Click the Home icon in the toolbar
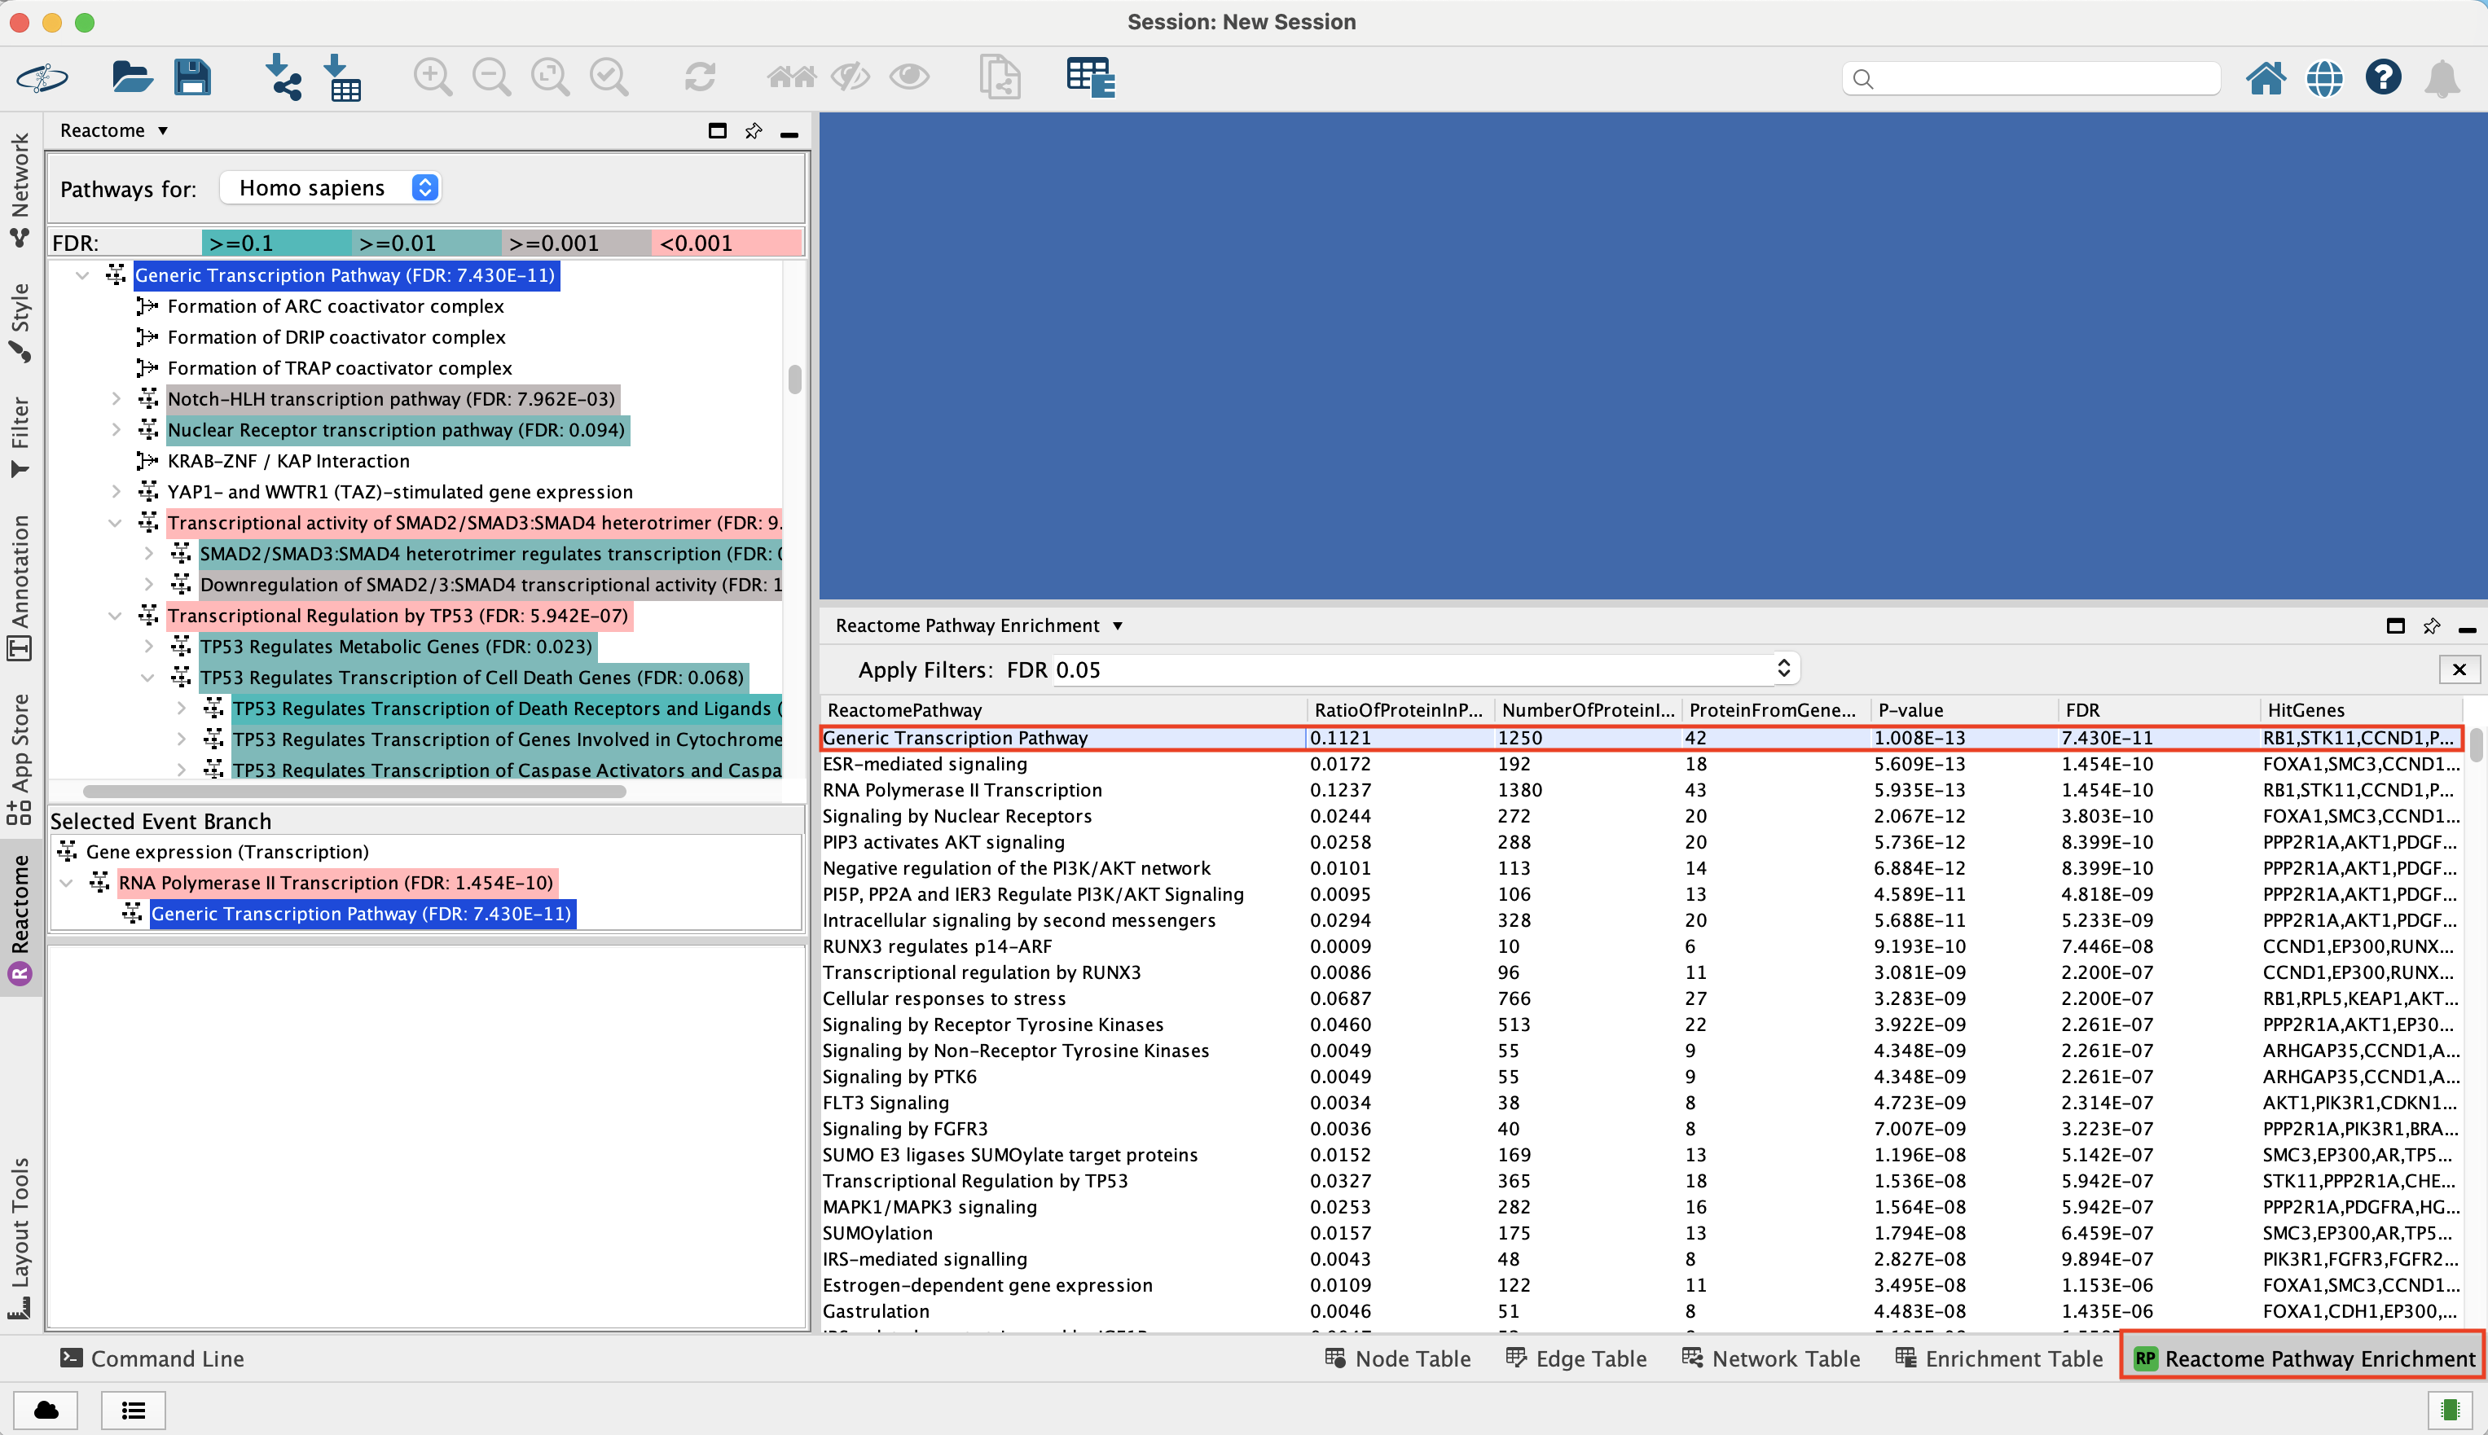The image size is (2488, 1435). (2266, 77)
